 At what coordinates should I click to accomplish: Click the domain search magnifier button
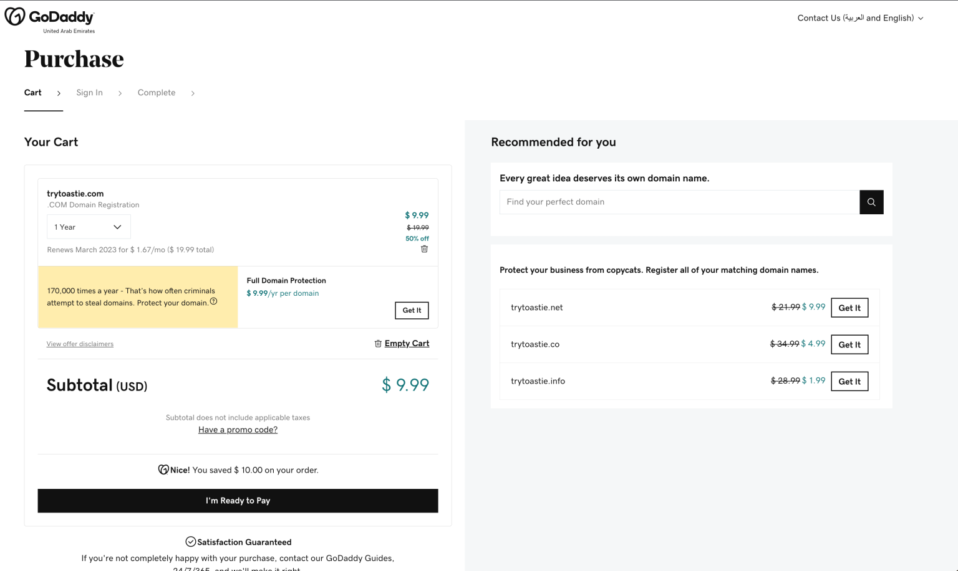tap(871, 202)
